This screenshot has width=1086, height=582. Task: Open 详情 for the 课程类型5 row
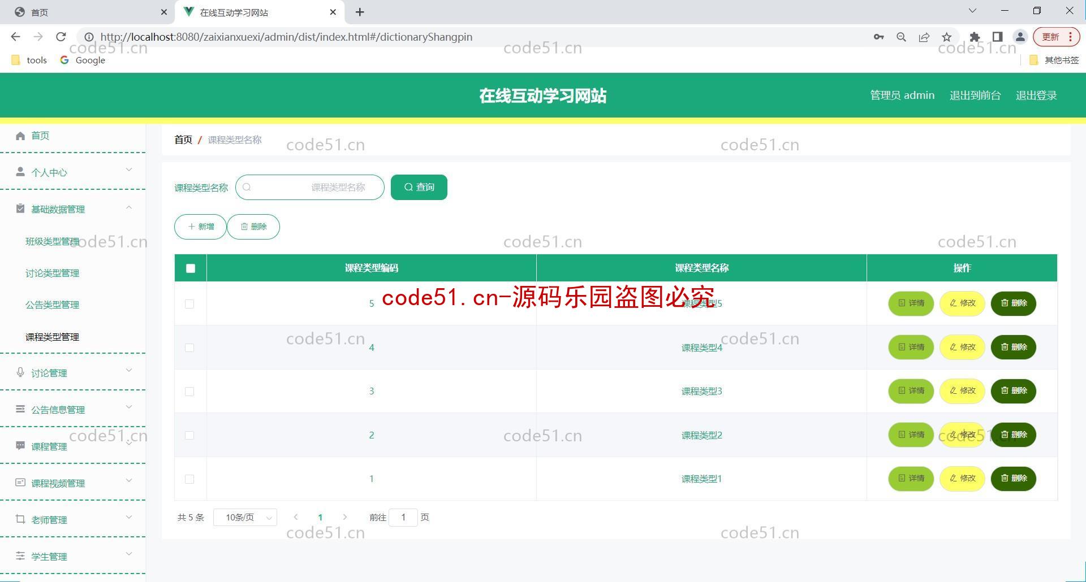click(x=911, y=303)
